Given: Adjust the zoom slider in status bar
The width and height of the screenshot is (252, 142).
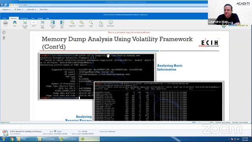Looking at the screenshot, I should click(200, 122).
